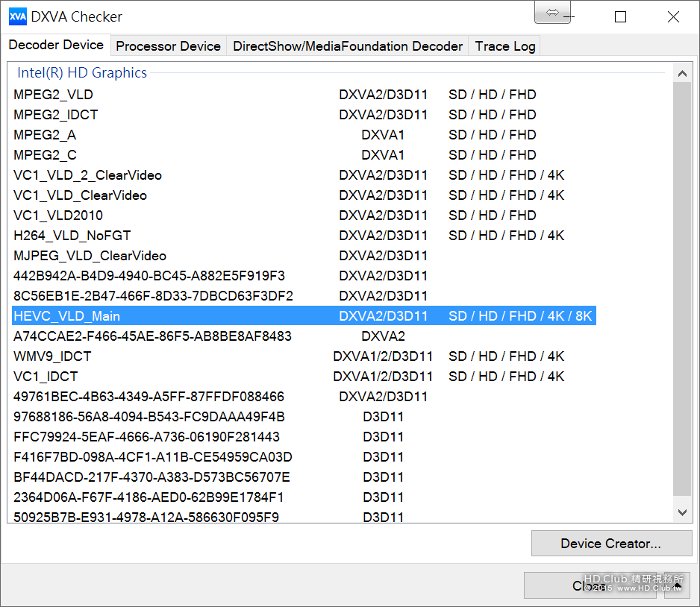Select the WMV9_IDCT decoder row
The height and width of the screenshot is (607, 700).
pos(304,356)
